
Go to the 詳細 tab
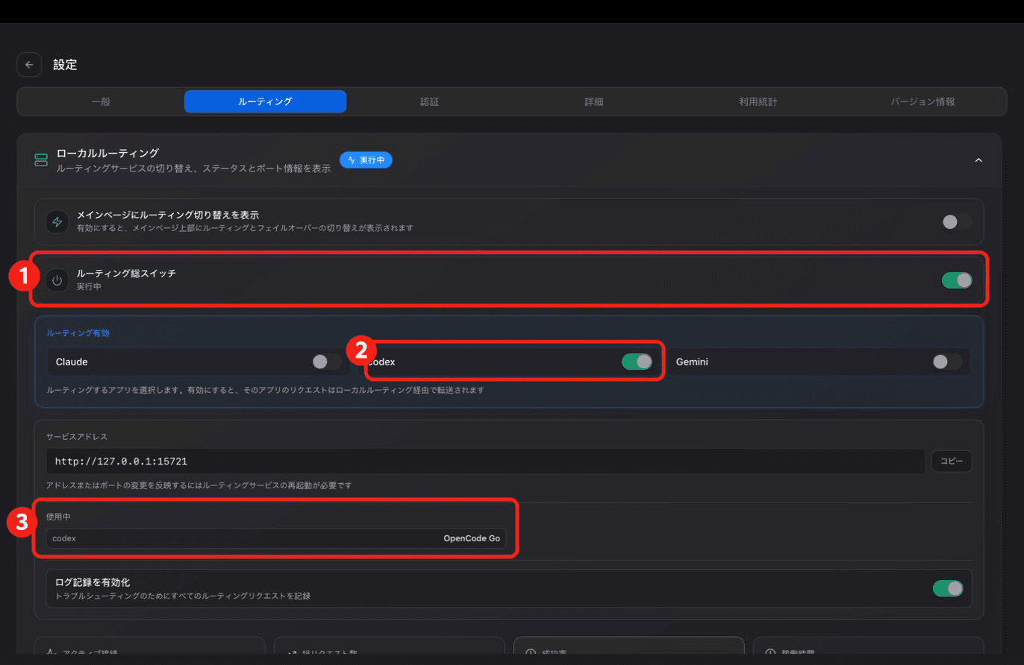(593, 101)
